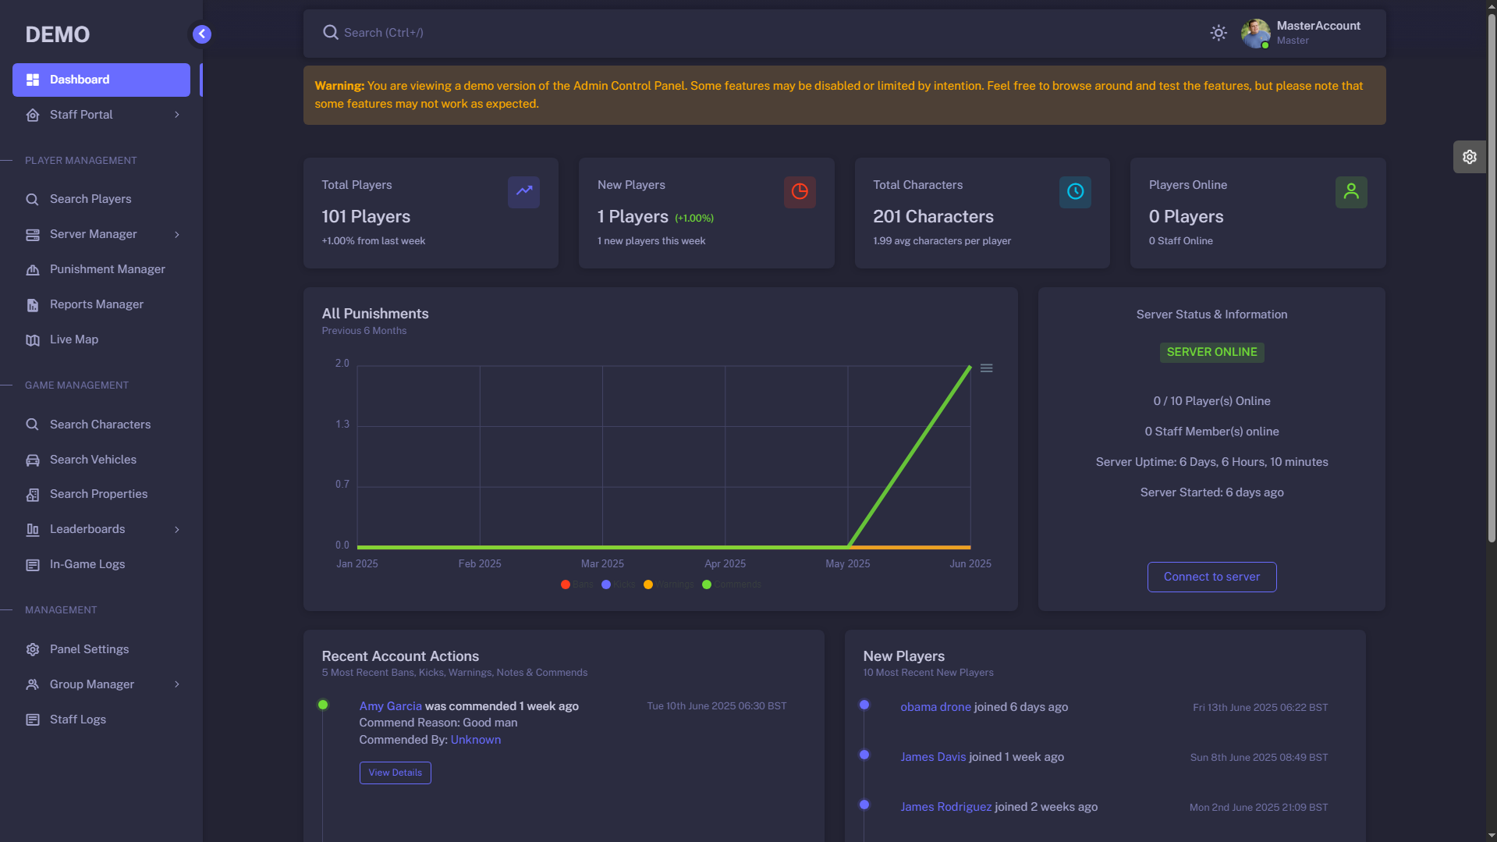Image resolution: width=1497 pixels, height=842 pixels.
Task: Open the Live Map icon
Action: coord(33,339)
